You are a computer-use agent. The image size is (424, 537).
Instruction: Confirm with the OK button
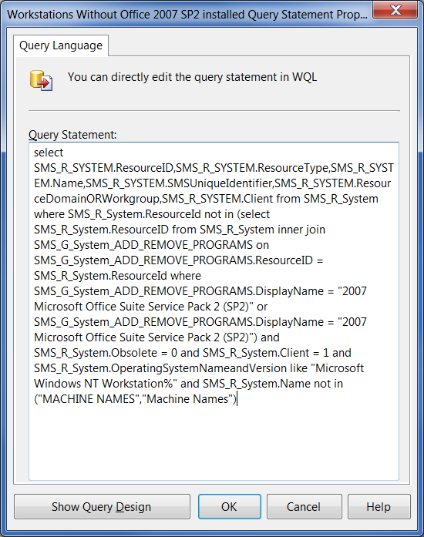pyautogui.click(x=229, y=506)
